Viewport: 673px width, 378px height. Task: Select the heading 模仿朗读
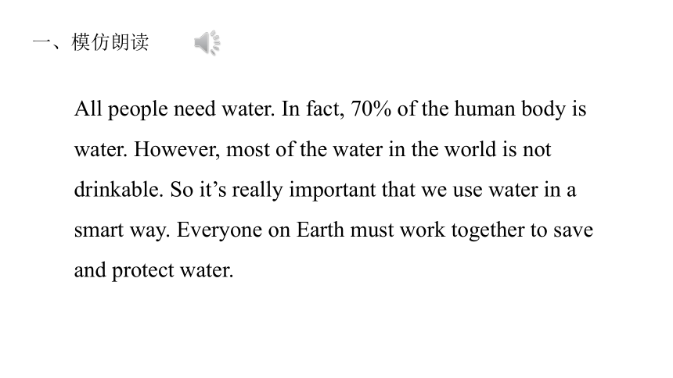tap(110, 42)
